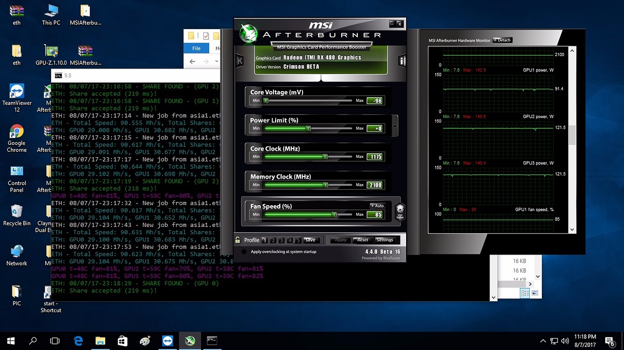Screen dimensions: 624x350
Task: Select Profile 3
Action: (x=282, y=240)
